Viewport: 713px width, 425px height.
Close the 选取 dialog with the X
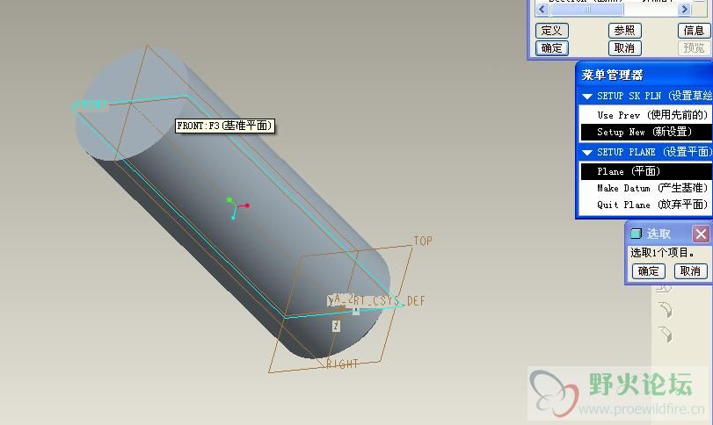701,234
